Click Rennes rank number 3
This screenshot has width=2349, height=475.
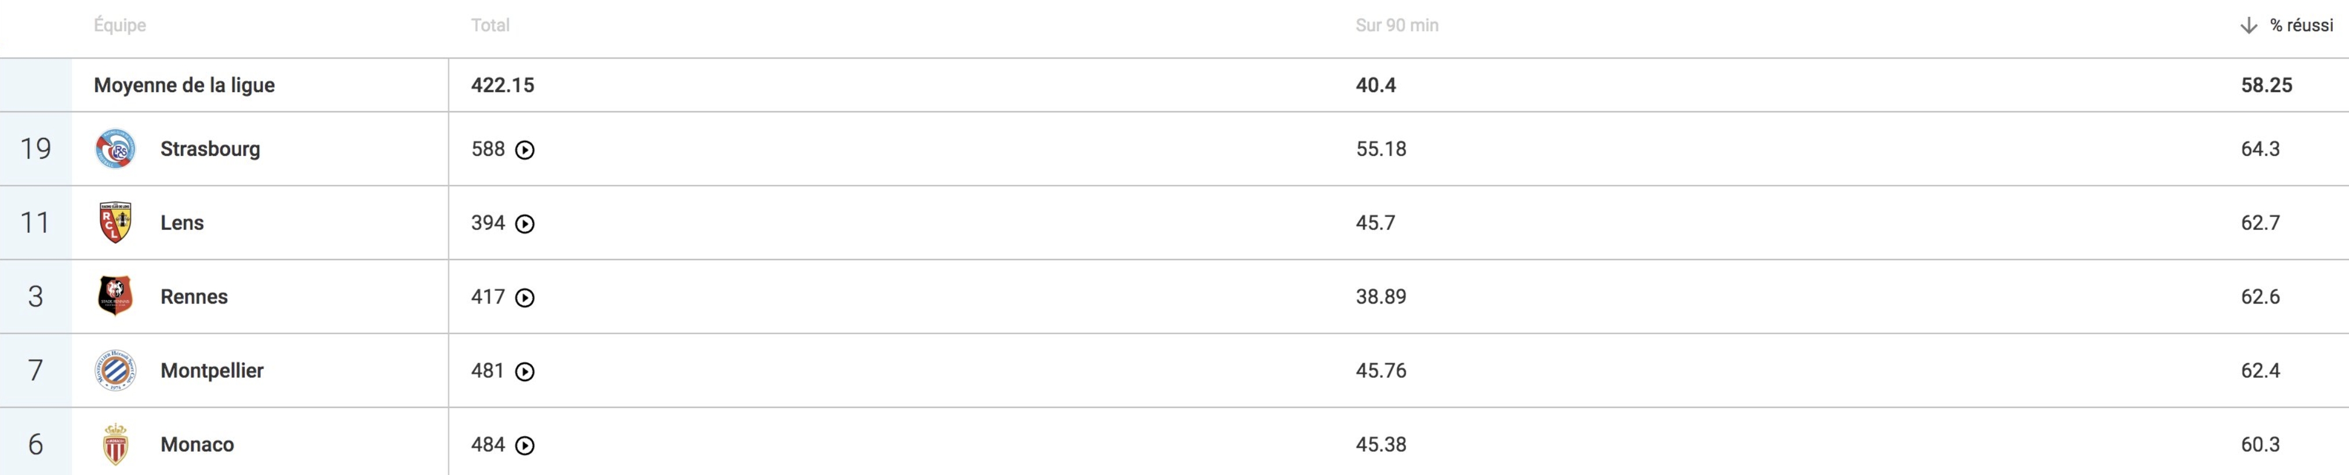click(x=35, y=297)
